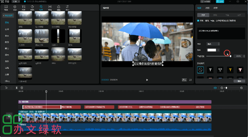Image resolution: width=248 pixels, height=137 pixels.
Task: Click the split clip icon above timeline
Action: pyautogui.click(x=17, y=88)
